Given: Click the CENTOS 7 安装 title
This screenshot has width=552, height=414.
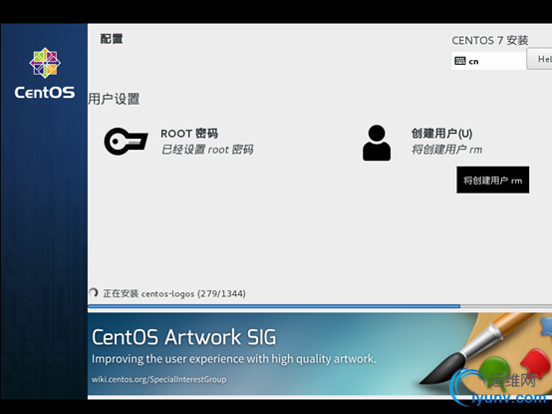Looking at the screenshot, I should (490, 40).
